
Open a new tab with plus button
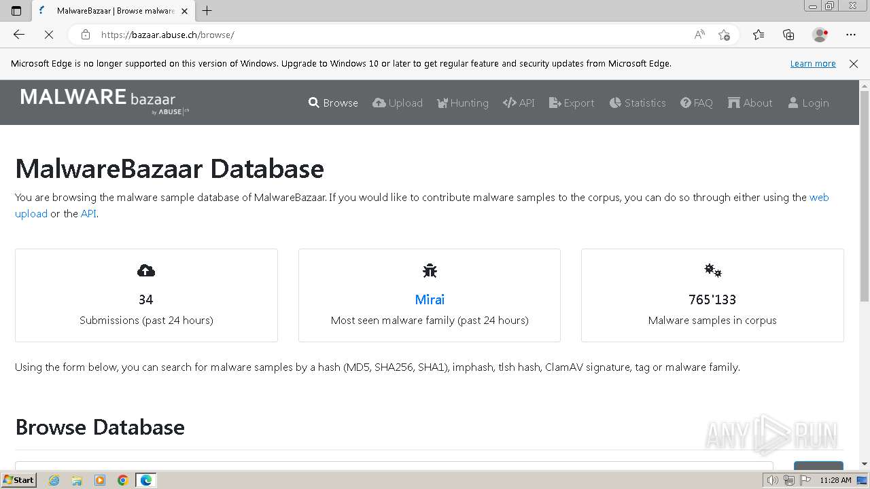pos(207,10)
